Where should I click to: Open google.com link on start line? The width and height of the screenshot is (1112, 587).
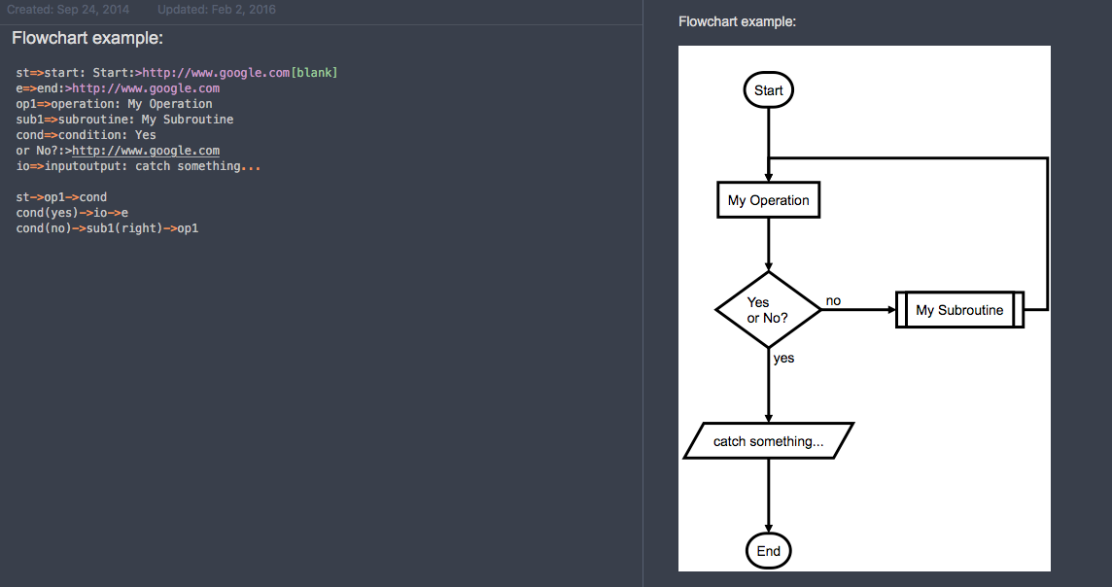click(217, 72)
